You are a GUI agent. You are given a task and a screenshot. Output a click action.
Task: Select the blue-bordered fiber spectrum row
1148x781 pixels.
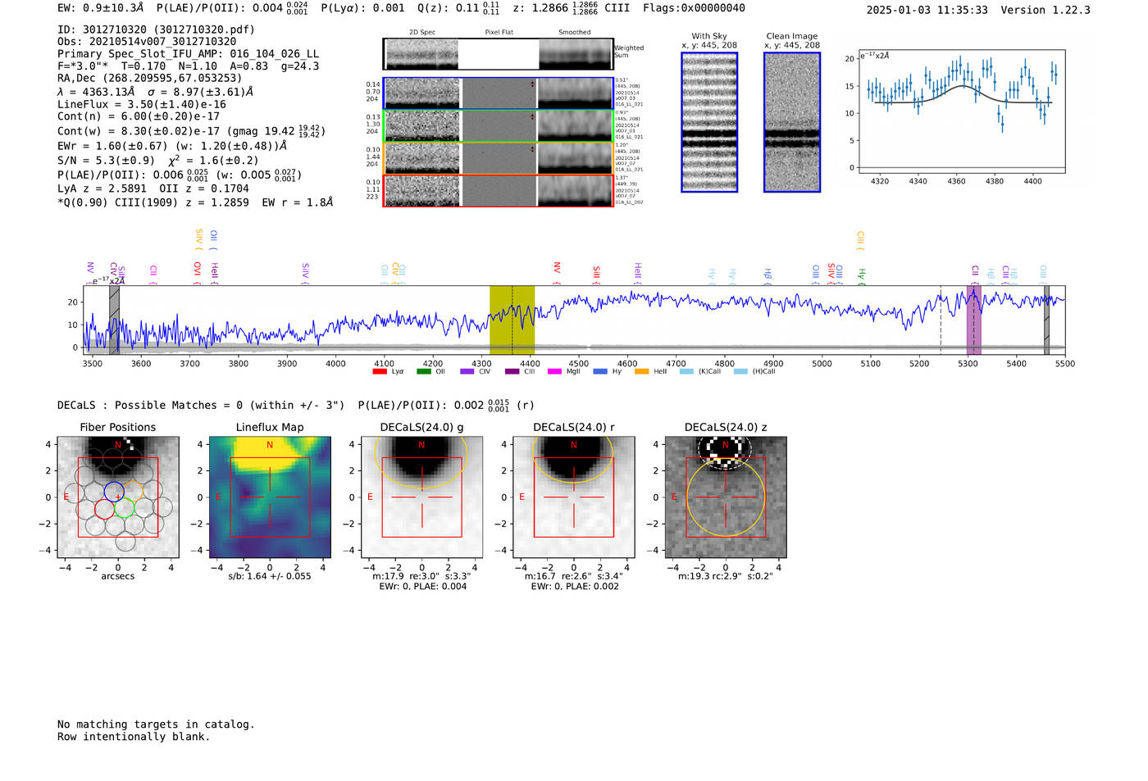(x=499, y=93)
